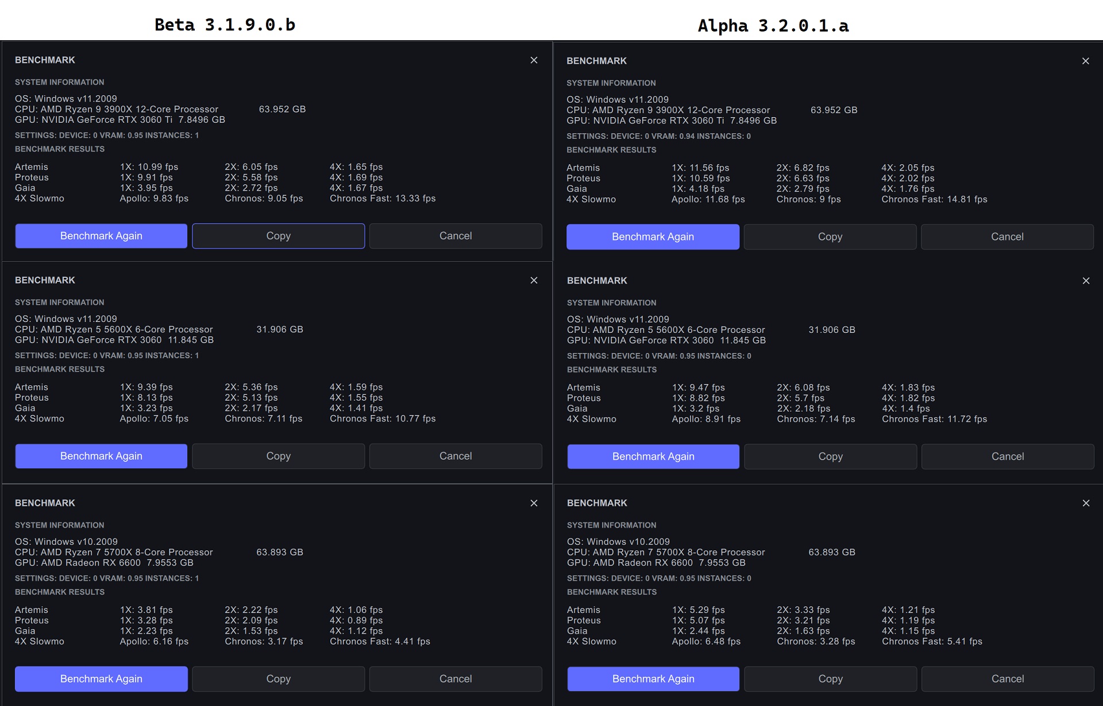
Task: Run Benchmark Again in Beta Ryzen 5 5600X panel
Action: (x=101, y=456)
